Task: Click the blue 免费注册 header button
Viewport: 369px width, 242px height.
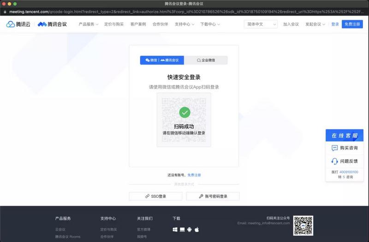Action: tap(352, 24)
